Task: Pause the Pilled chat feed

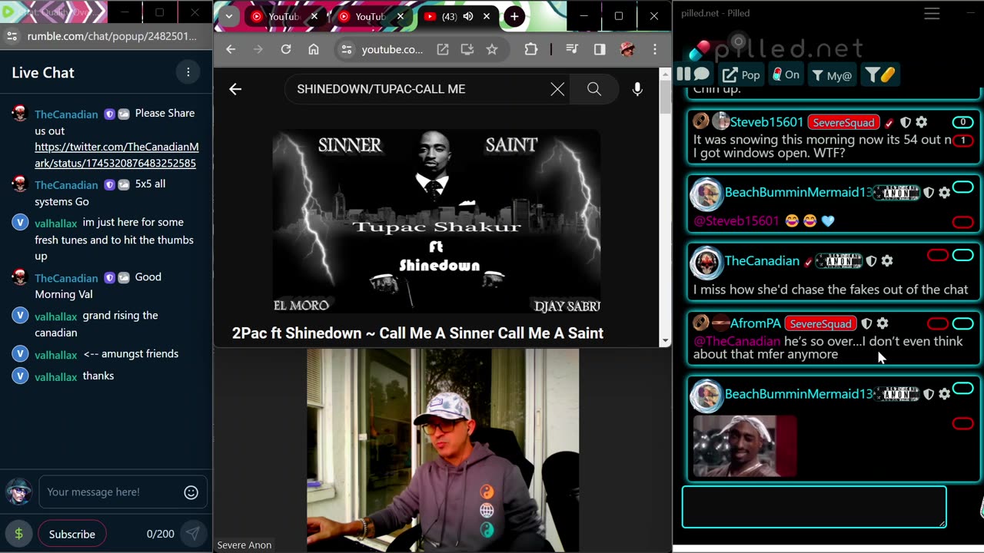Action: pos(693,75)
